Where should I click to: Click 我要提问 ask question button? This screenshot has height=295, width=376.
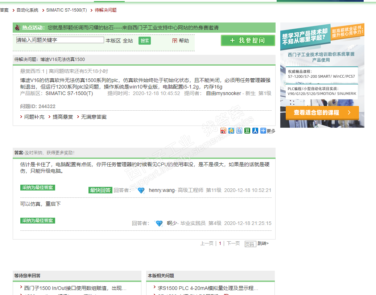248,40
